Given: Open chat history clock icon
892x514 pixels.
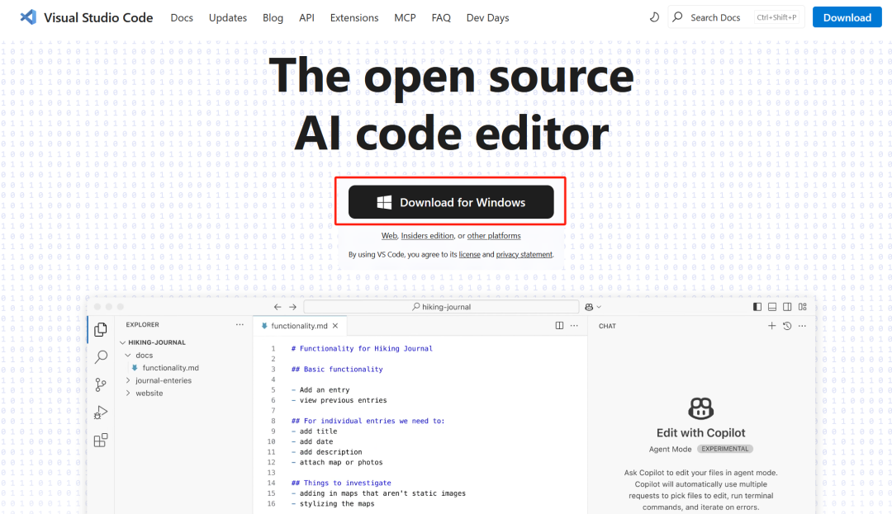Looking at the screenshot, I should pyautogui.click(x=787, y=325).
